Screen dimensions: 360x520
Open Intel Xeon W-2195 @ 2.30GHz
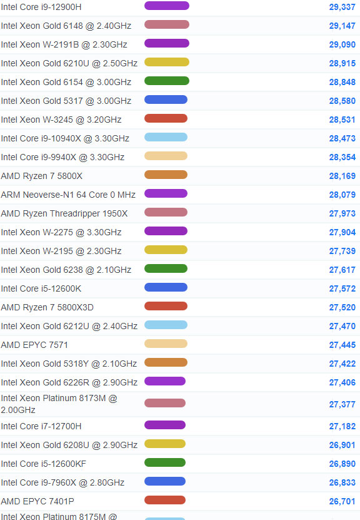click(61, 251)
